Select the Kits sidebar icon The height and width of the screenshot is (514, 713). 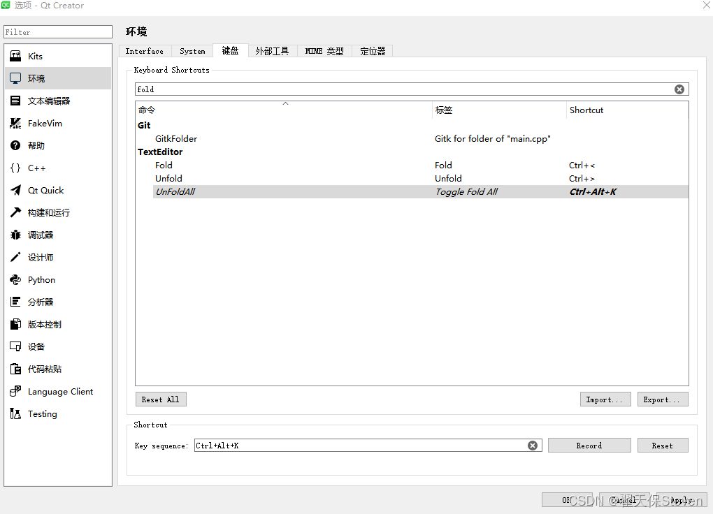[x=15, y=56]
